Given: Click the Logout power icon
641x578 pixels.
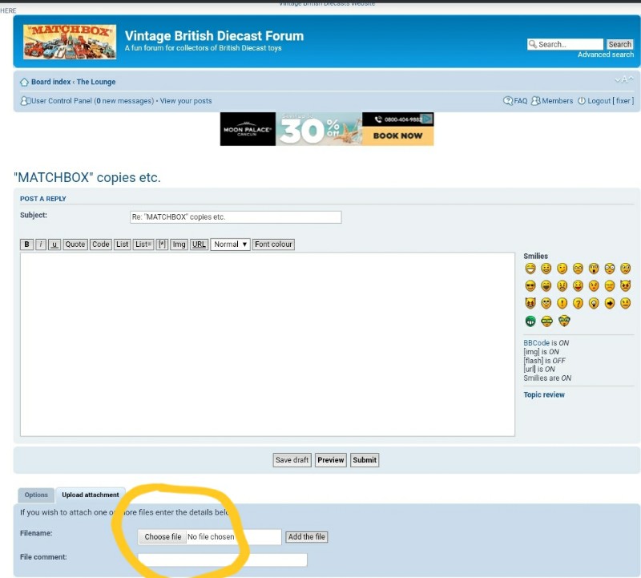Looking at the screenshot, I should pyautogui.click(x=582, y=101).
